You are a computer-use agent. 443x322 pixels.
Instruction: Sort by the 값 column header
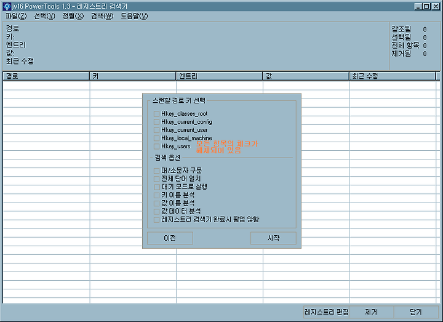point(306,76)
